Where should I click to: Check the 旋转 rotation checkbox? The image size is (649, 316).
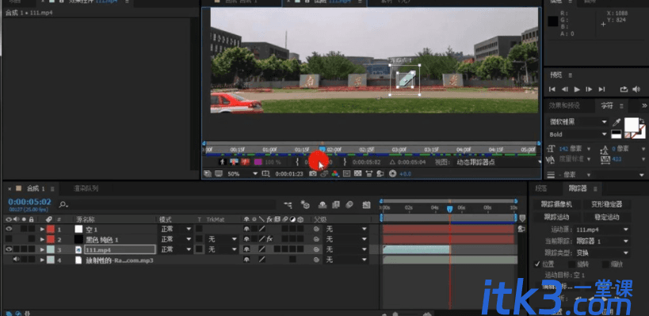(x=571, y=264)
